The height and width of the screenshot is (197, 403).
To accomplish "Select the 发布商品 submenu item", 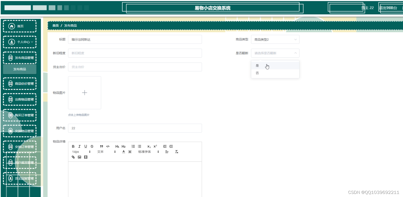I will [x=20, y=69].
